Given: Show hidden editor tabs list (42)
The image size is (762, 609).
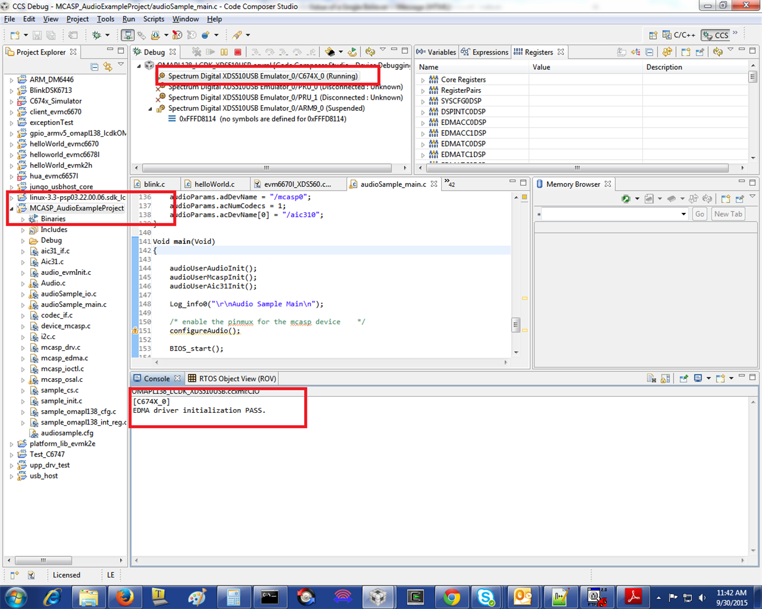Looking at the screenshot, I should point(449,183).
